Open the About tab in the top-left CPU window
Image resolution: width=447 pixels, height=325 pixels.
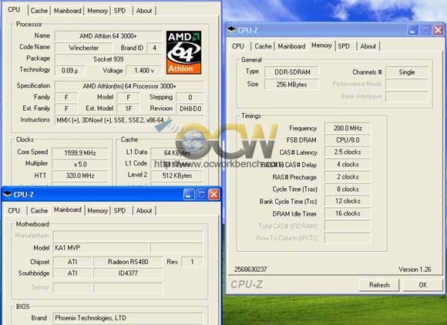[x=144, y=11]
